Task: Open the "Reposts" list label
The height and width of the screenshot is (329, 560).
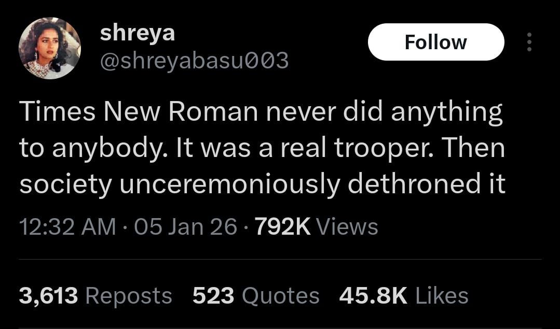Action: [x=128, y=296]
